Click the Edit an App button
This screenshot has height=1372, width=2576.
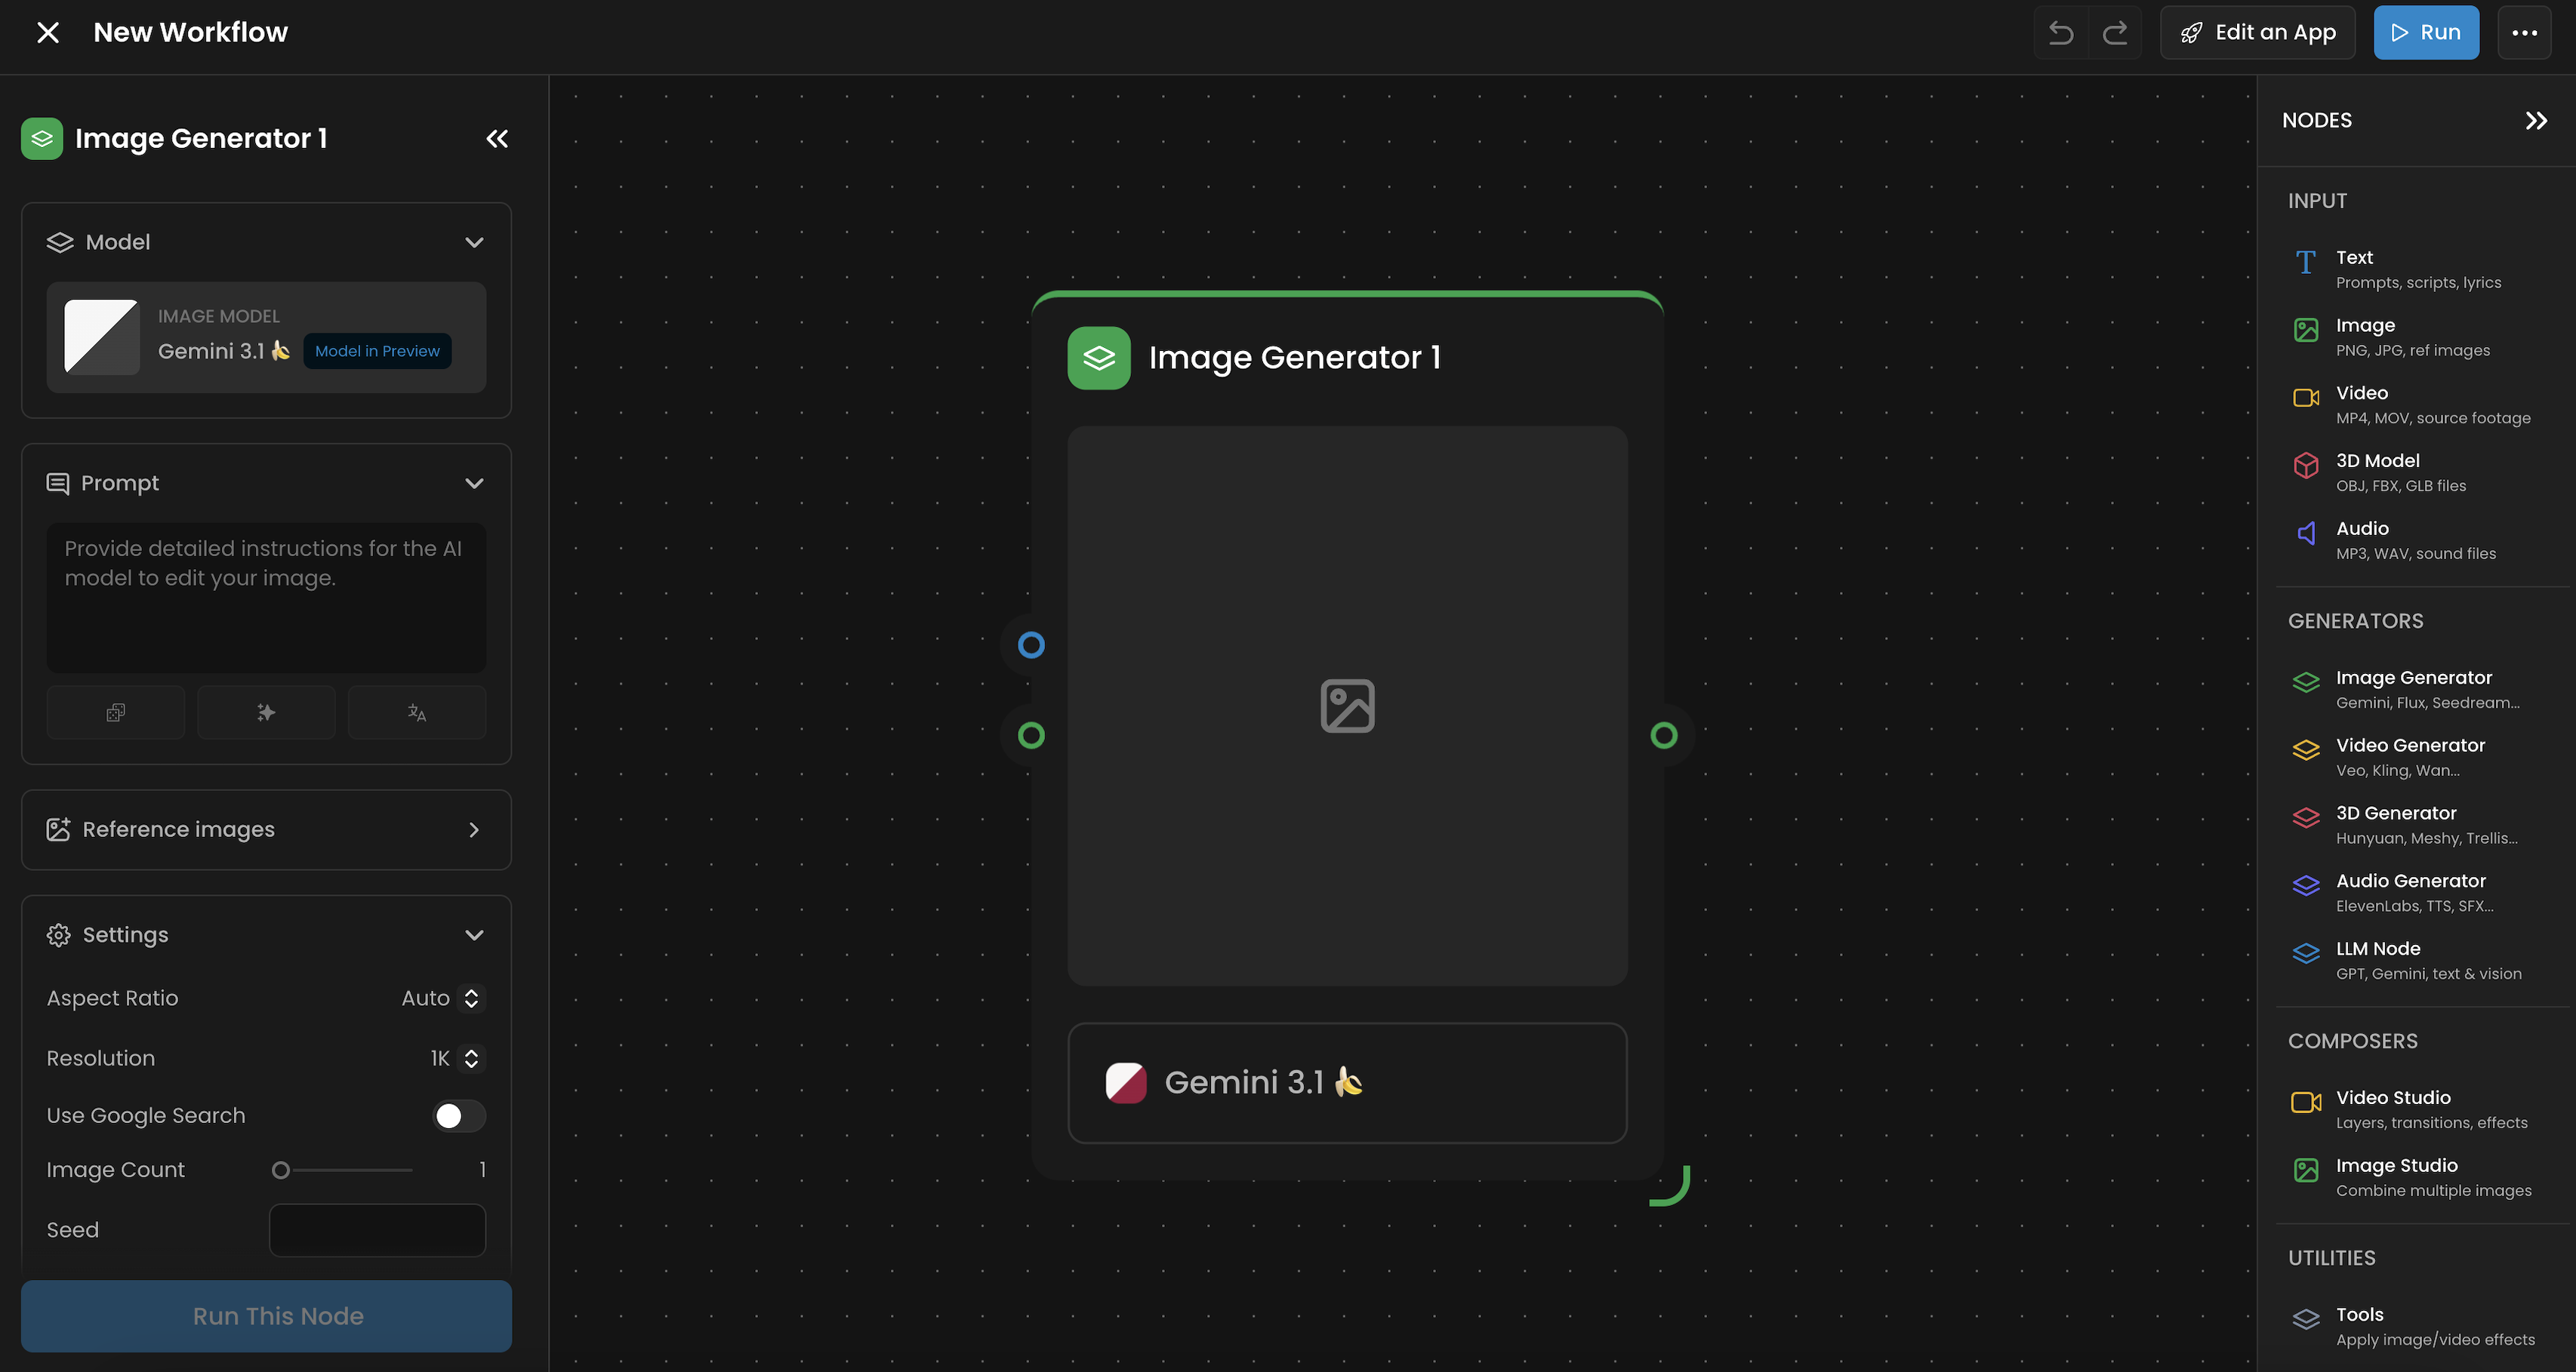[x=2258, y=33]
